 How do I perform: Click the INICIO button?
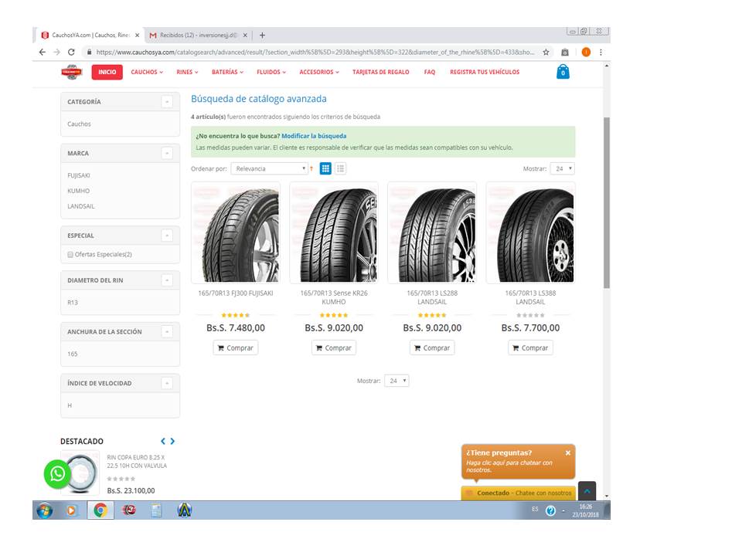(107, 72)
